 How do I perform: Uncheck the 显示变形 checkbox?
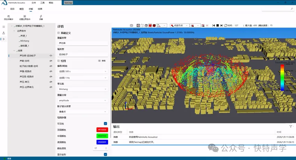(105, 154)
